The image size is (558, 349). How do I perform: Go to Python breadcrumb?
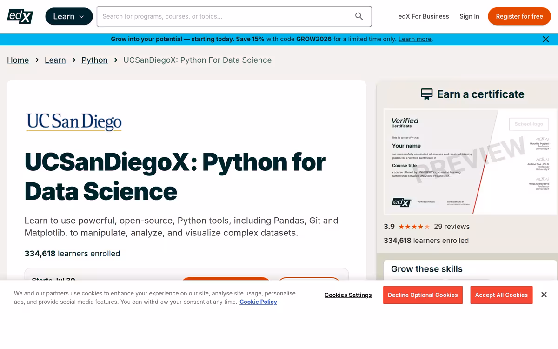(94, 60)
